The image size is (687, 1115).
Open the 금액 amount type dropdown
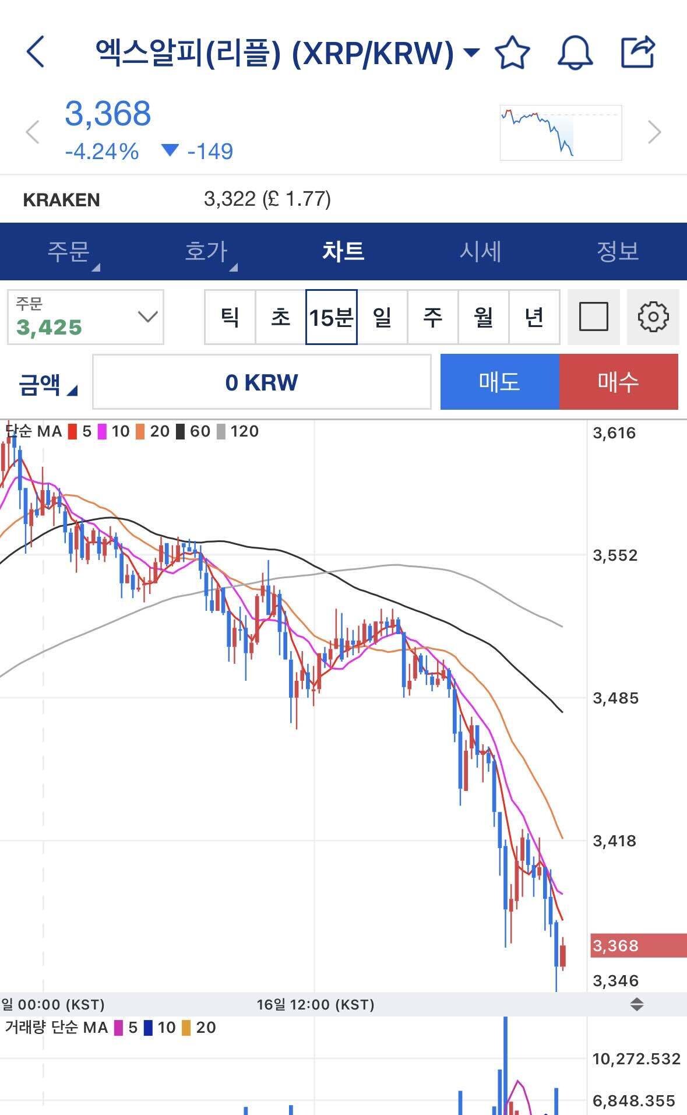click(x=44, y=383)
